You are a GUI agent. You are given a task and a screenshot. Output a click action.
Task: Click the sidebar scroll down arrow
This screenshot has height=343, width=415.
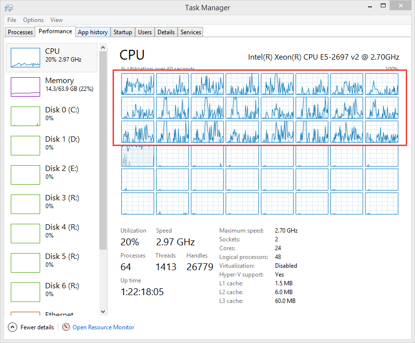103,311
